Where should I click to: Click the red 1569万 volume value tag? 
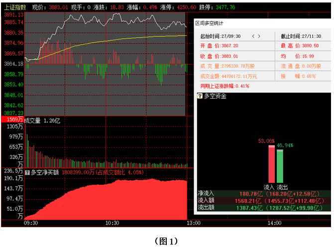[12, 120]
